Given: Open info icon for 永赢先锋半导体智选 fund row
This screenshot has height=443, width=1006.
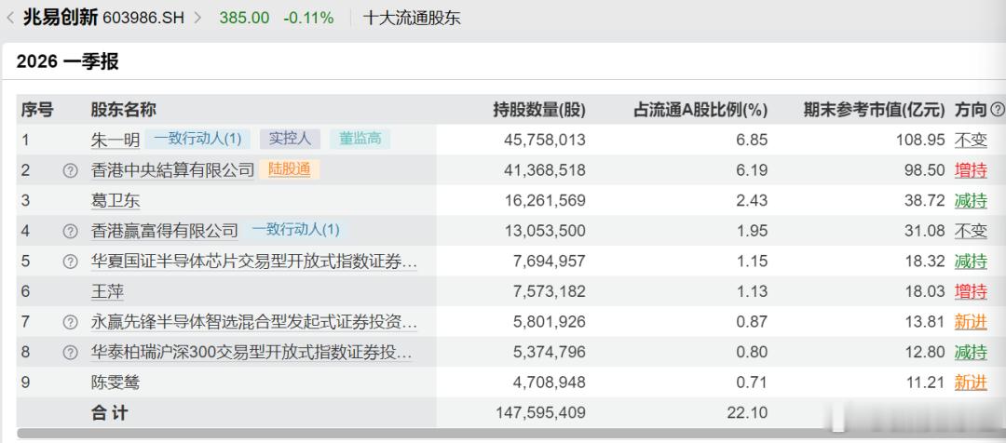Looking at the screenshot, I should (x=70, y=322).
